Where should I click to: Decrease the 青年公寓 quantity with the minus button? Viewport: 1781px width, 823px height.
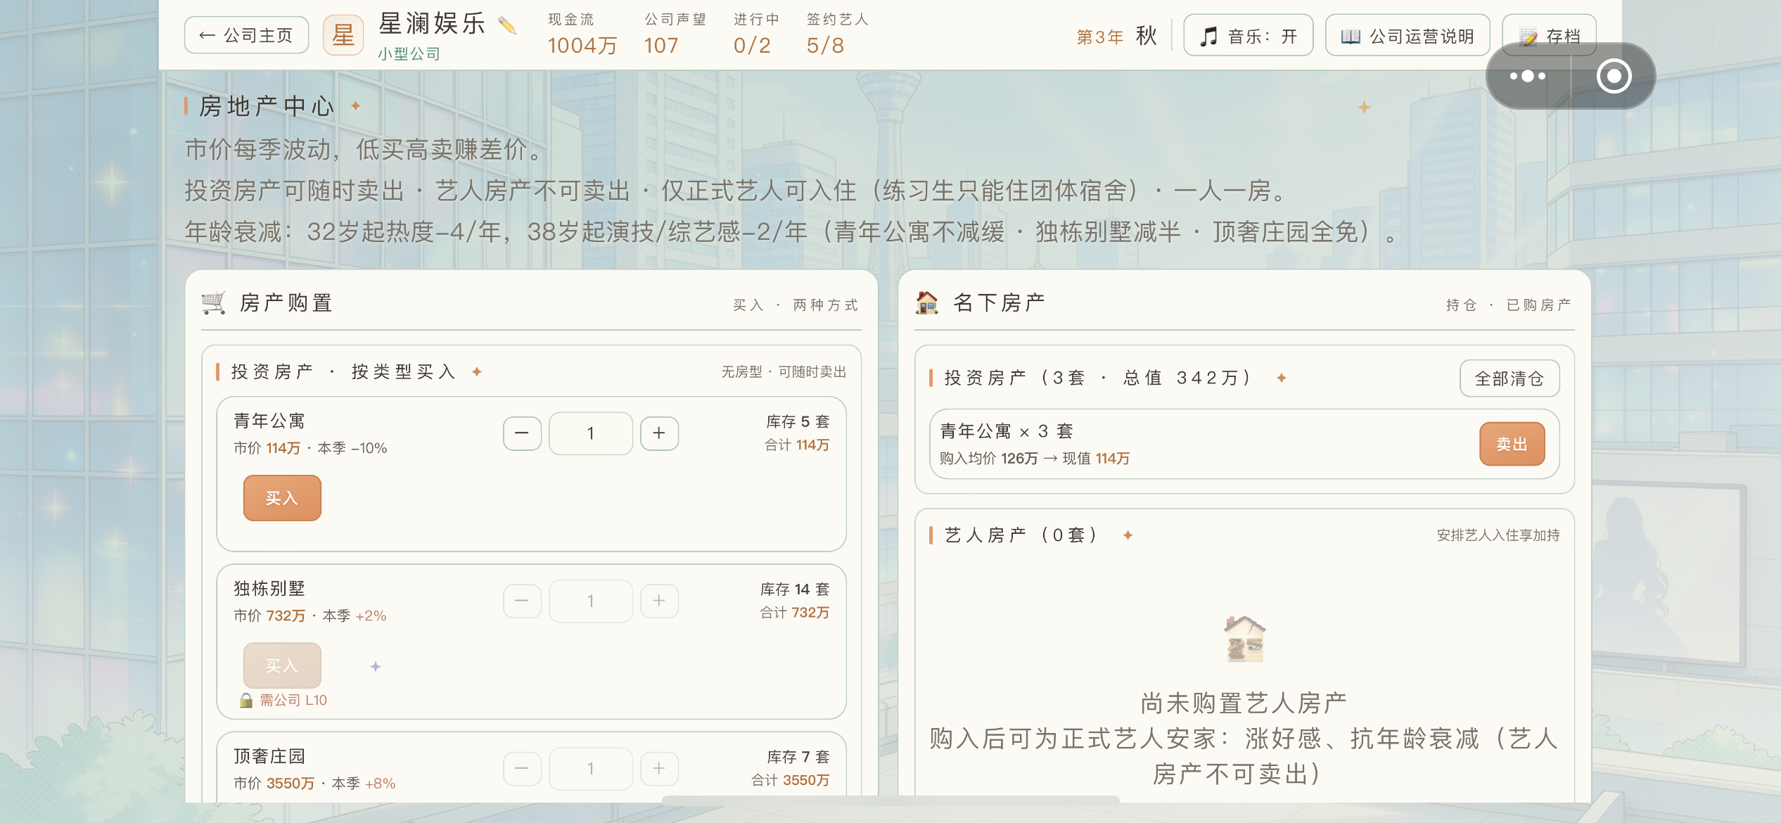(522, 433)
